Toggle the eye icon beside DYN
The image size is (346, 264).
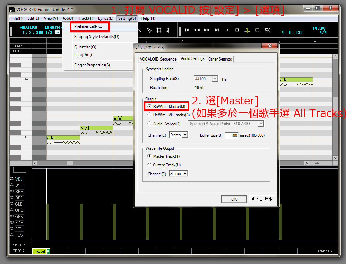click(x=12, y=185)
